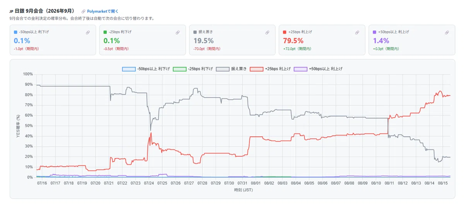Click the 時刻 (JST) axis label
Screen dimensions: 464x204
(243, 190)
